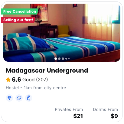
Task: Click the linen included amenity icon
Action: tap(19, 98)
